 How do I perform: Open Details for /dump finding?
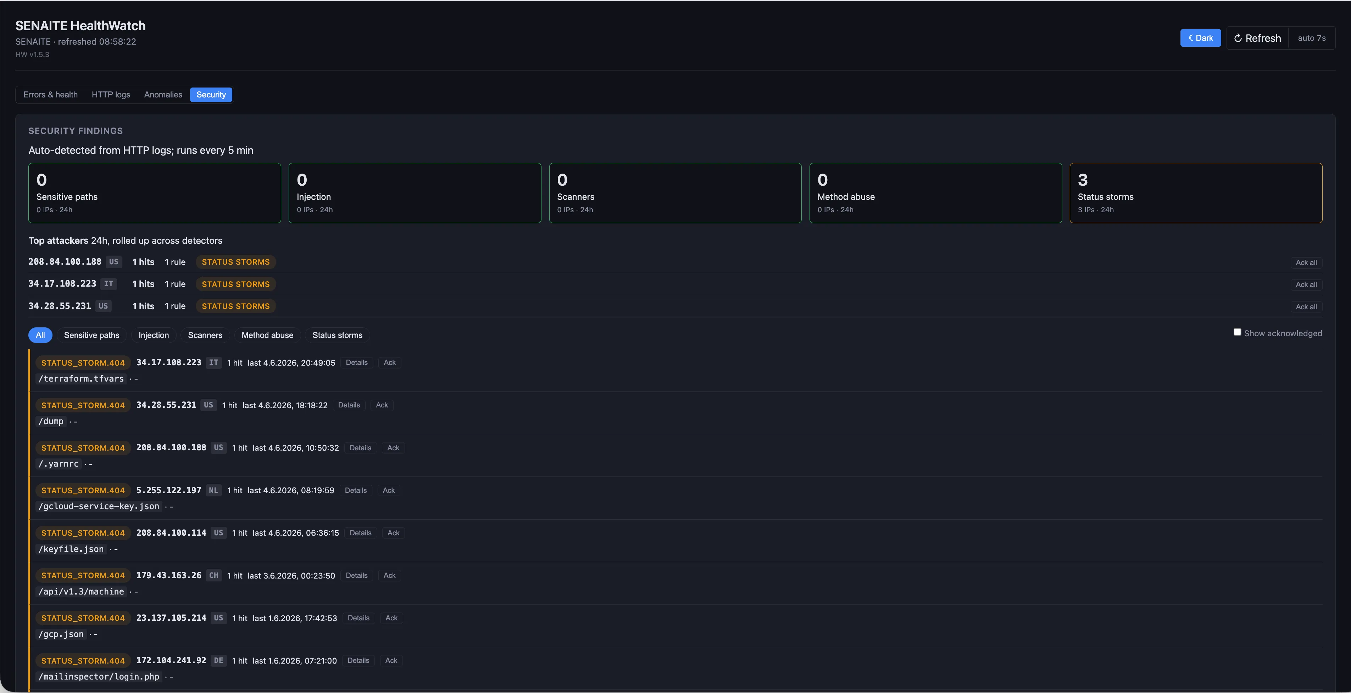(x=349, y=405)
